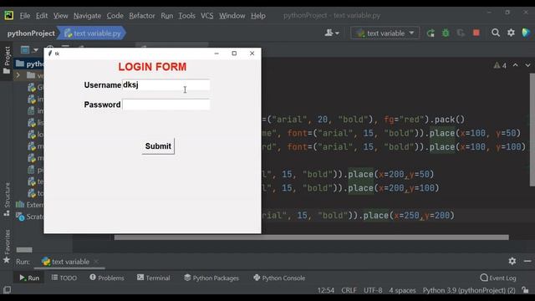The width and height of the screenshot is (535, 301).
Task: Open the Tools menu
Action: click(x=186, y=16)
